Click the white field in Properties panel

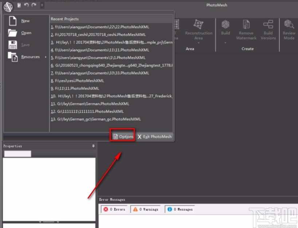(x=17, y=154)
